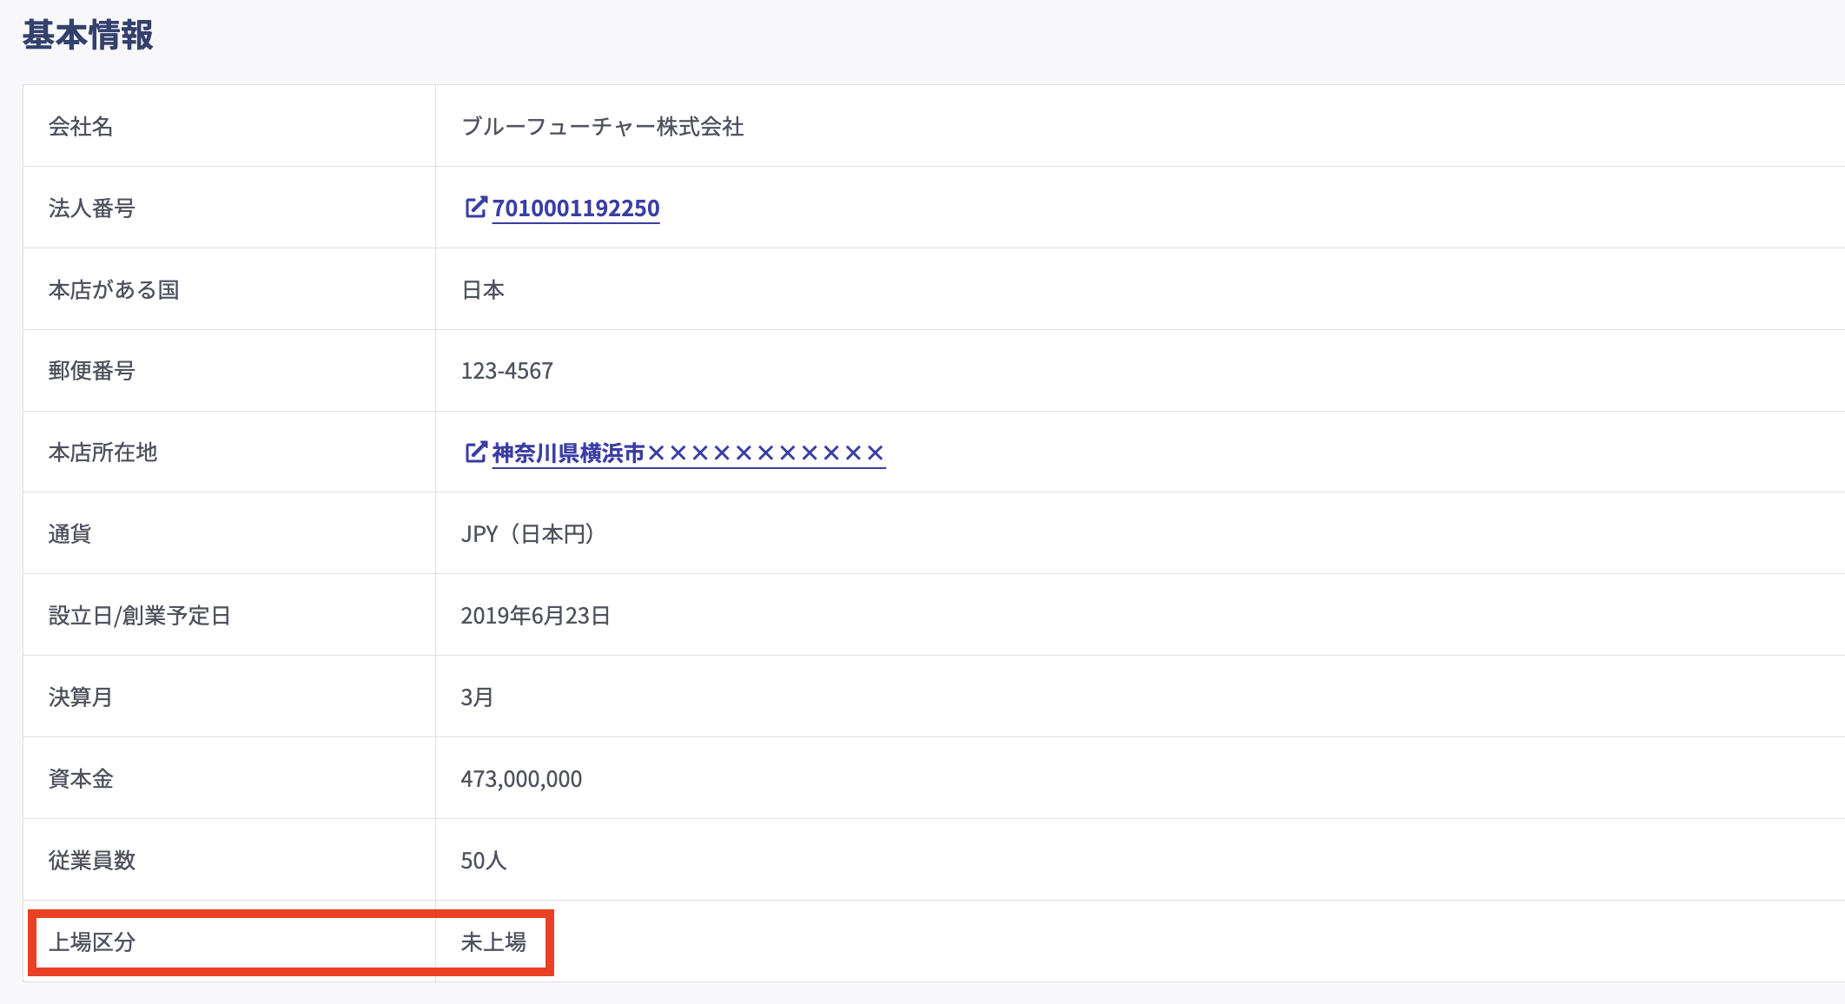Click the 本店がある国 label
Screen dimensions: 1845x1004
point(114,290)
